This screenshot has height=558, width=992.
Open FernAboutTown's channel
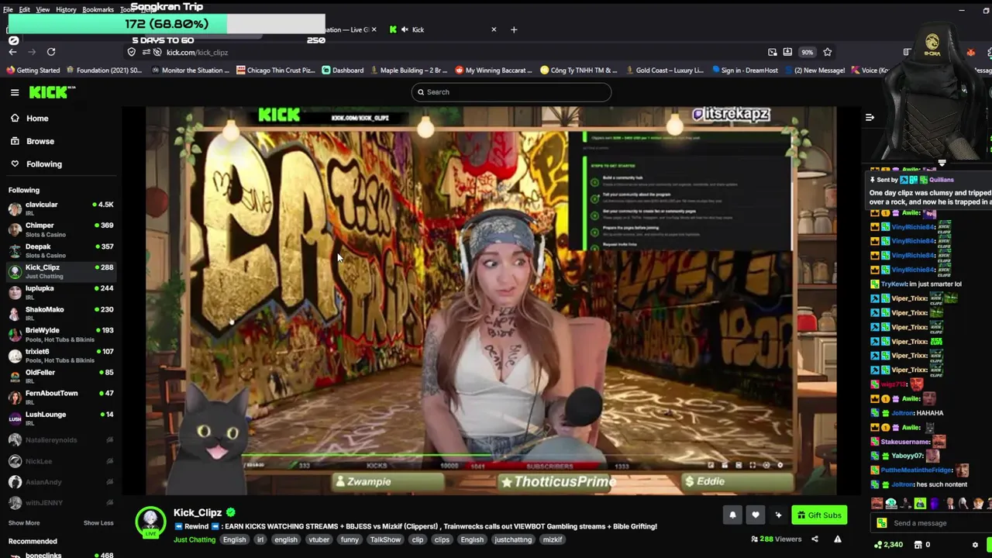point(61,397)
